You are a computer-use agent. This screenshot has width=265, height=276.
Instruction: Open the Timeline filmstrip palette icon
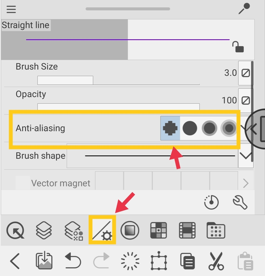pyautogui.click(x=187, y=230)
